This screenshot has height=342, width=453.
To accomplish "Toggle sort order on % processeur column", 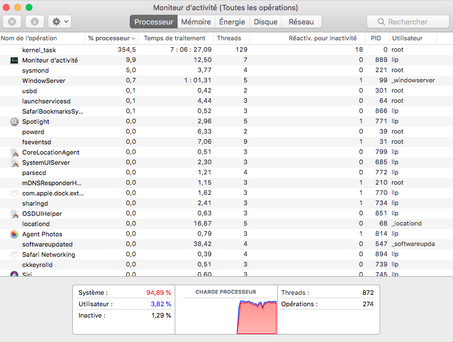I will click(x=112, y=38).
